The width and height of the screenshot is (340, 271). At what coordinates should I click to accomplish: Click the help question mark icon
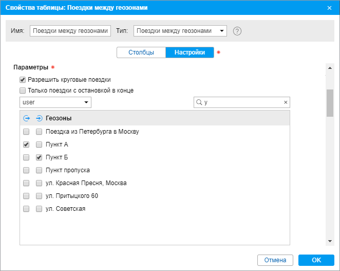pyautogui.click(x=237, y=31)
